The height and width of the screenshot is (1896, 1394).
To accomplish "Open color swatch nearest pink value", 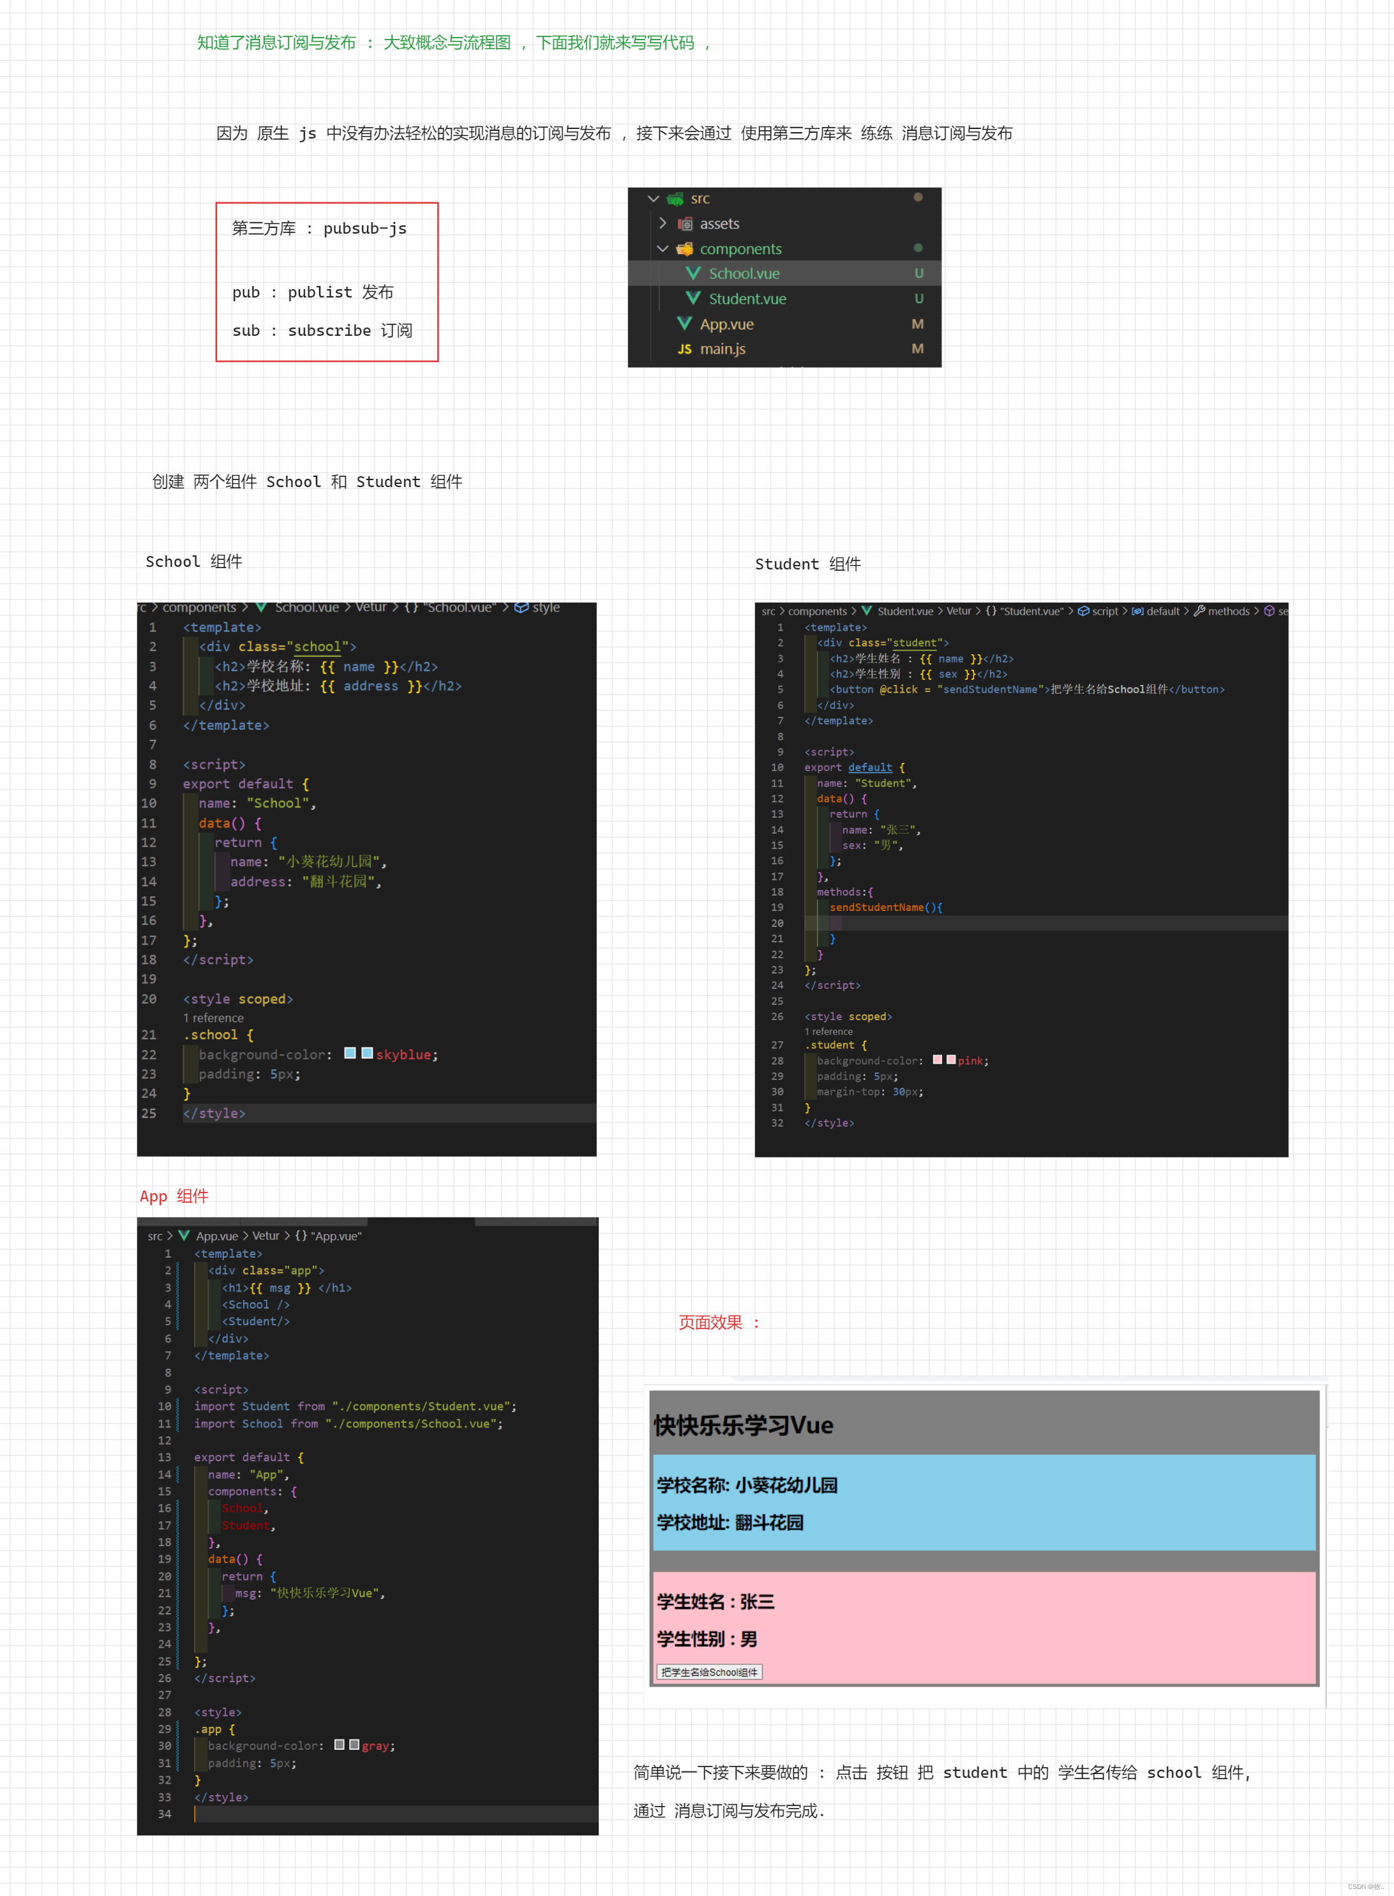I will click(x=951, y=1060).
